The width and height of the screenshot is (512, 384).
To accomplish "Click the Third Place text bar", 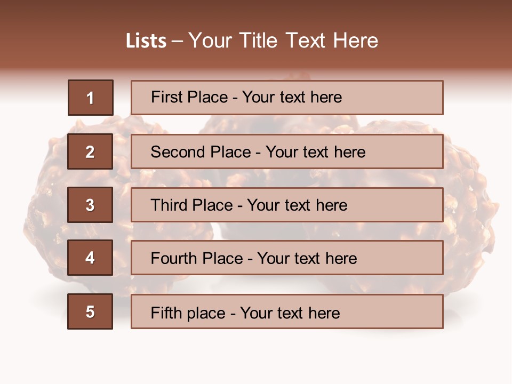I will point(287,205).
